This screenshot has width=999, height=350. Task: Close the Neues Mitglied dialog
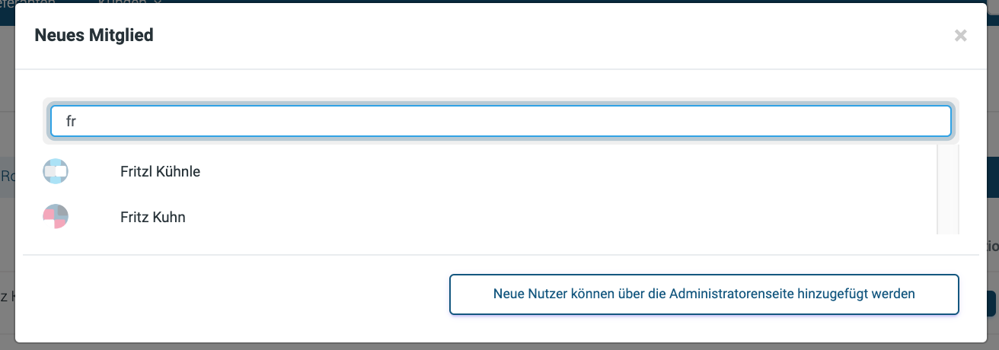point(960,35)
